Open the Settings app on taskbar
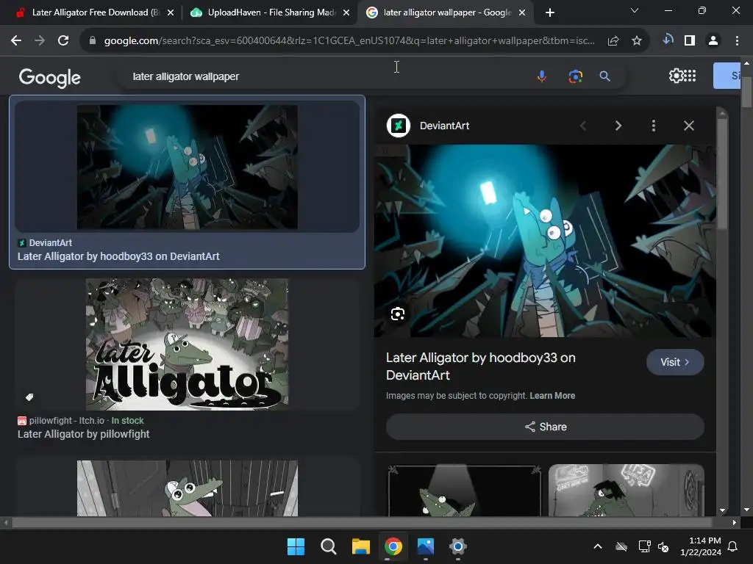Viewport: 753px width, 564px height. 457,546
